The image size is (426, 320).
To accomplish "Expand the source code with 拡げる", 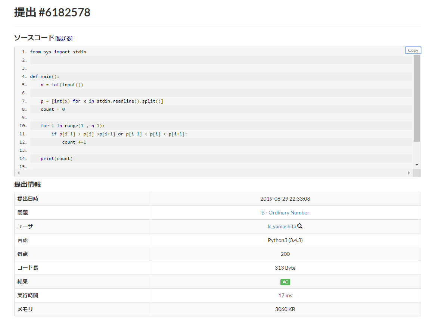I will point(64,38).
